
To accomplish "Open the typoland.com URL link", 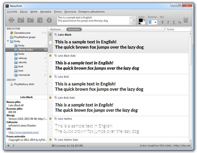I will point(24,132).
